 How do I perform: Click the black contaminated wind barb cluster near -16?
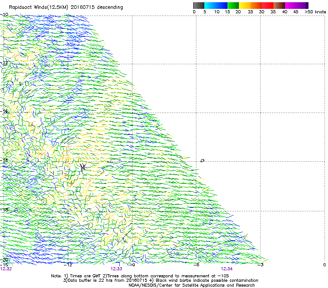click(83, 167)
